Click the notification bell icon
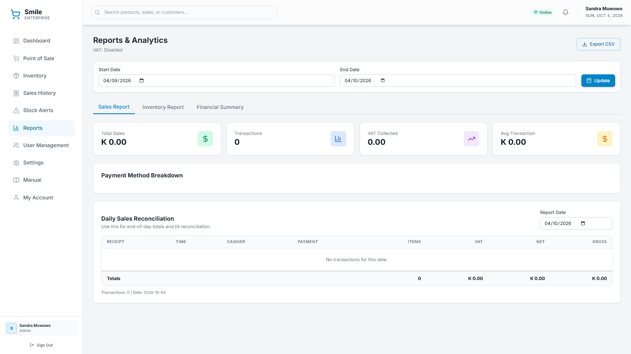631x354 pixels. [566, 12]
